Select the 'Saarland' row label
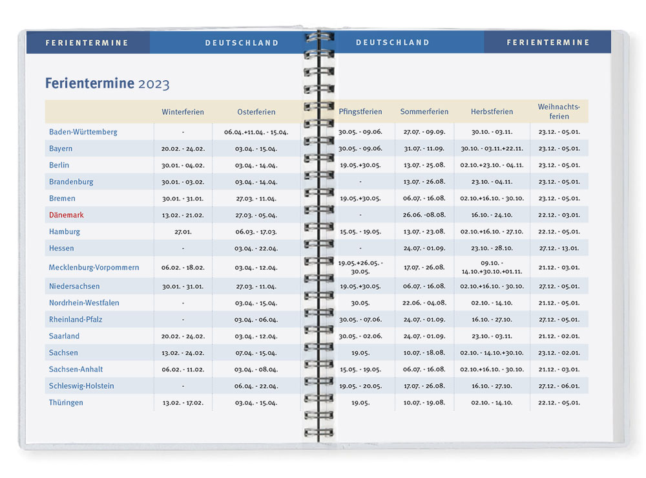The height and width of the screenshot is (478, 646). click(64, 336)
